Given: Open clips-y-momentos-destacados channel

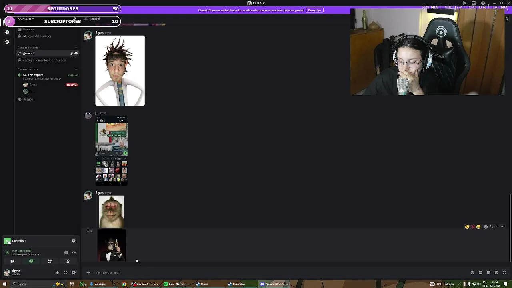Looking at the screenshot, I should (44, 60).
